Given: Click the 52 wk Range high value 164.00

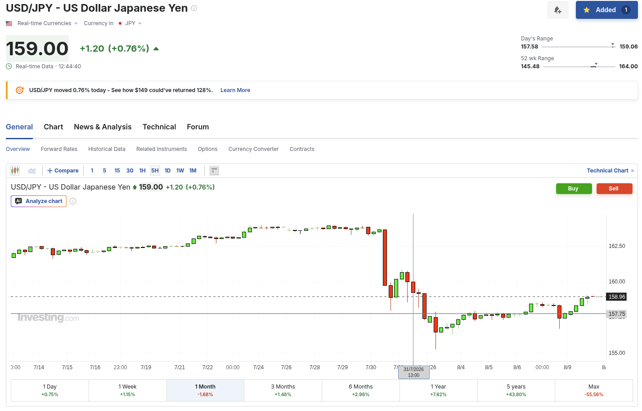Looking at the screenshot, I should (629, 66).
